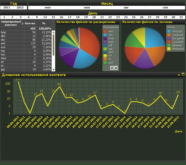Pick day 22 in День filter
The height and width of the screenshot is (165, 186).
tap(110, 17)
